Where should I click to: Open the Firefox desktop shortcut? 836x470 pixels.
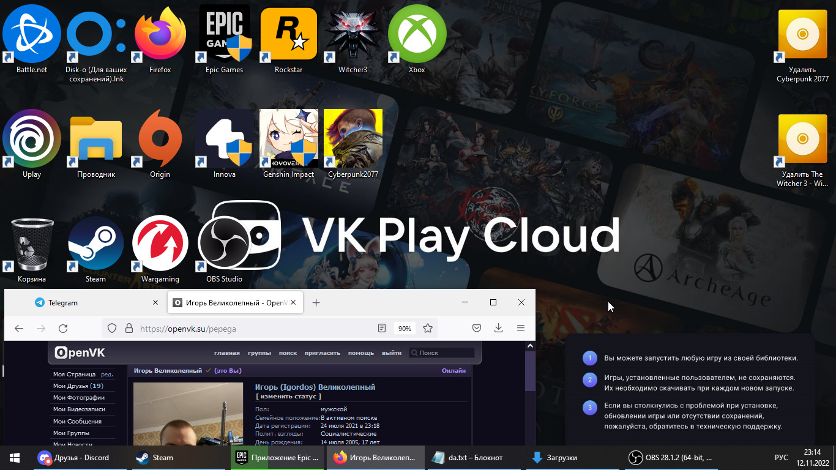pos(160,39)
